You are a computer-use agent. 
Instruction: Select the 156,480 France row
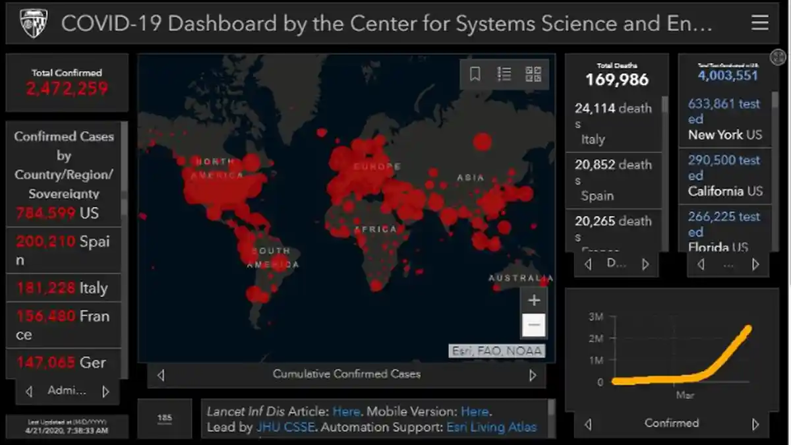63,325
